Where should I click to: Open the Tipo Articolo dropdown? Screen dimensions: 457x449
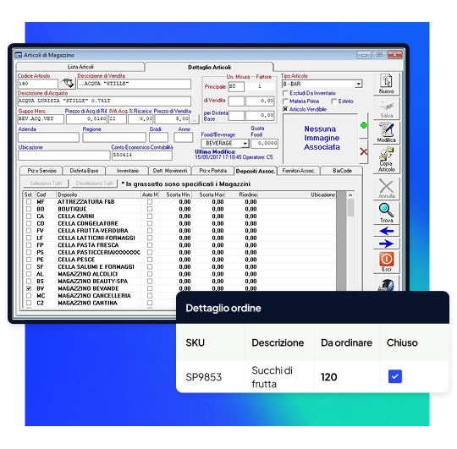(358, 85)
